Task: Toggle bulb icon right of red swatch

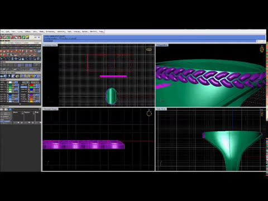Action: 34,85
